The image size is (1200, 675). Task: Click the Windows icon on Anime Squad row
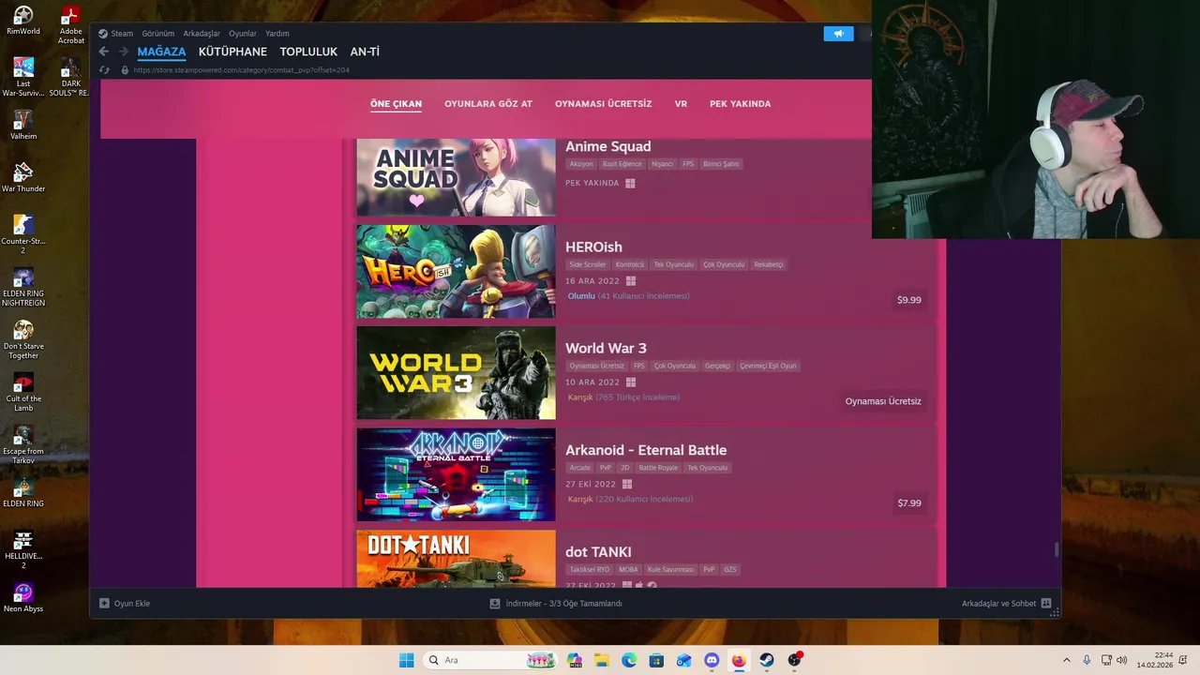[x=630, y=184]
